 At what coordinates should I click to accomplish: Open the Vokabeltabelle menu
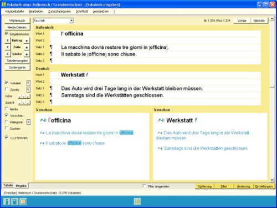pyautogui.click(x=14, y=12)
